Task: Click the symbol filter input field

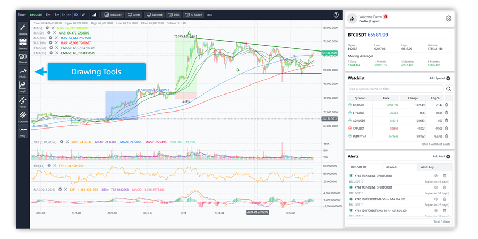Action: pyautogui.click(x=394, y=89)
